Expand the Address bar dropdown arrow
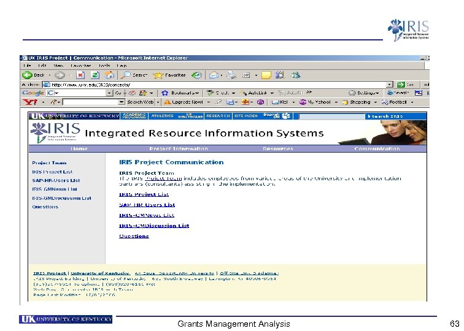The image size is (464, 331). tap(390, 85)
